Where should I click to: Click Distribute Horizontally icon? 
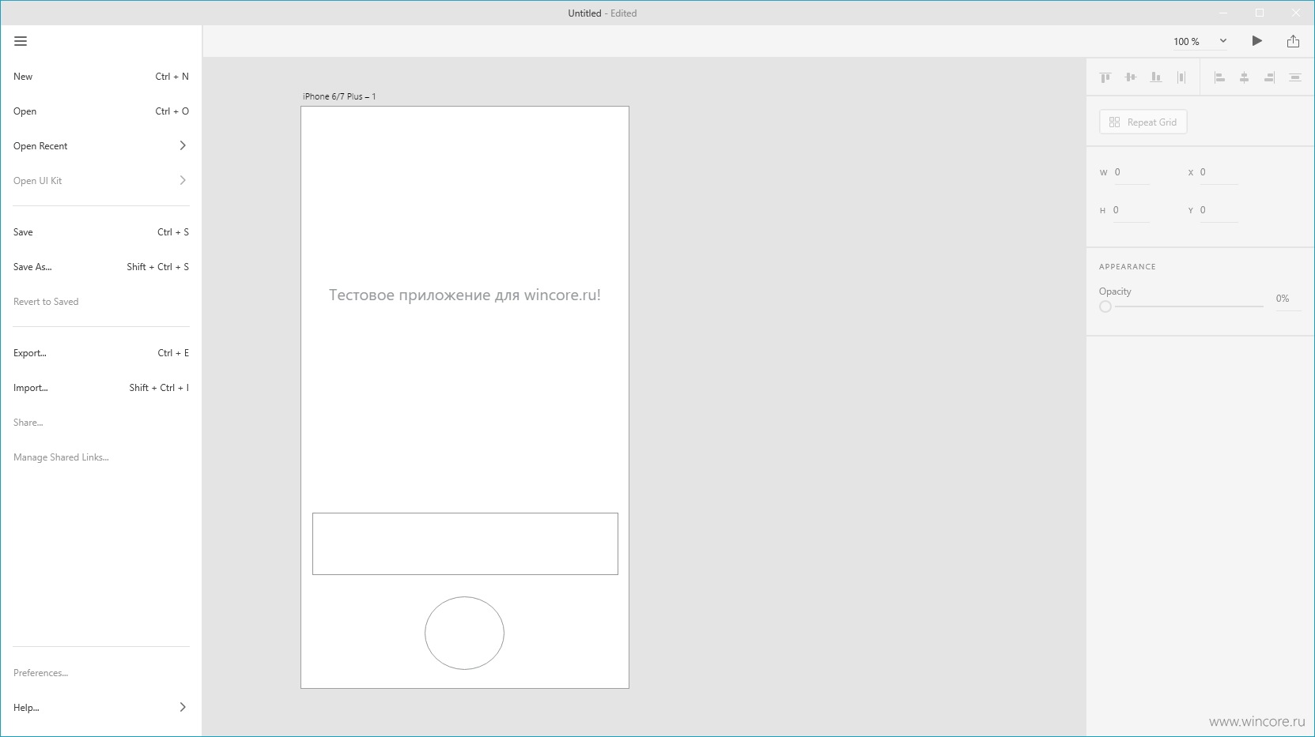[1181, 77]
